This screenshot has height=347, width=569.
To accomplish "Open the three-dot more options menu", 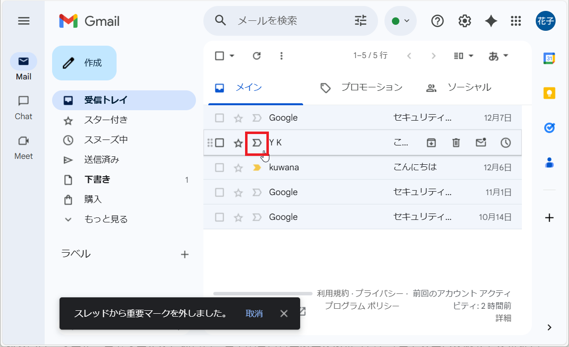I will tap(281, 56).
